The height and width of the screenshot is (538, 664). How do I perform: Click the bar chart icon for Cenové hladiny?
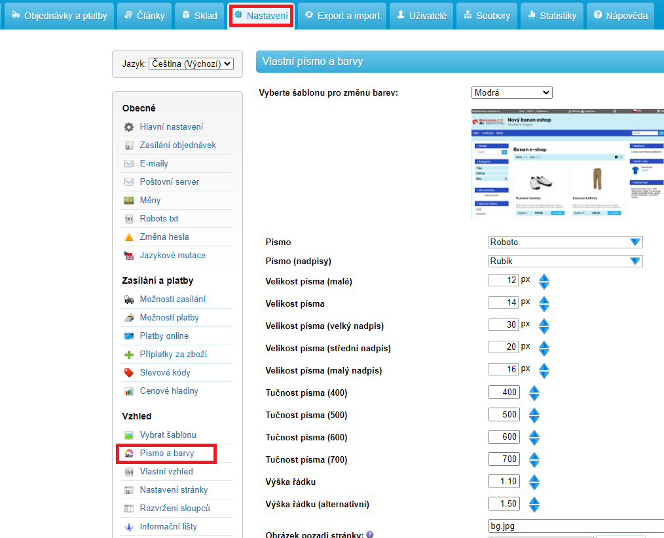pos(129,391)
